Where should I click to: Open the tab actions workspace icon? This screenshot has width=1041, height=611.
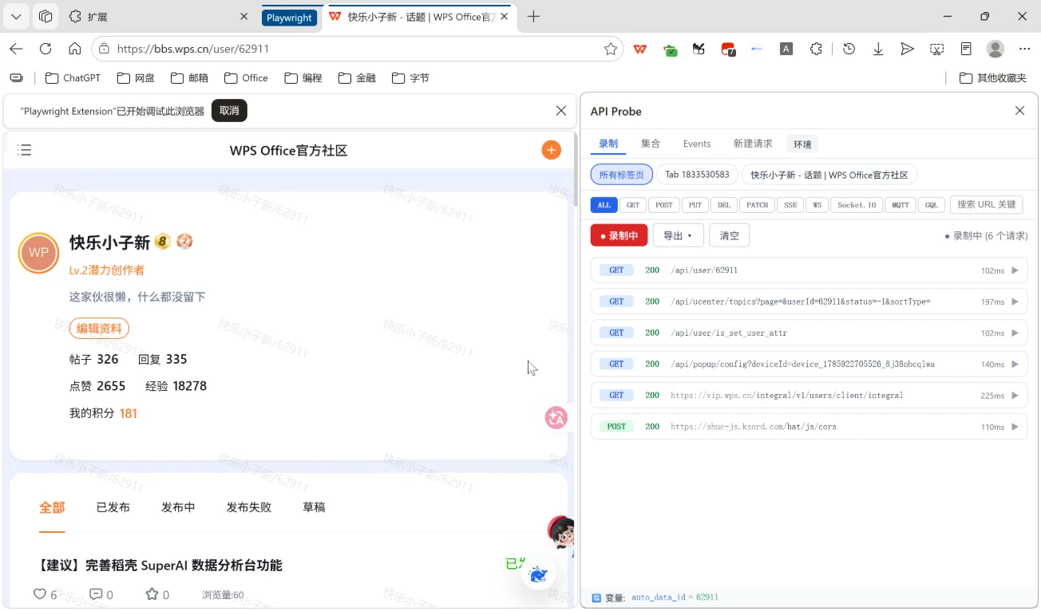(x=46, y=16)
